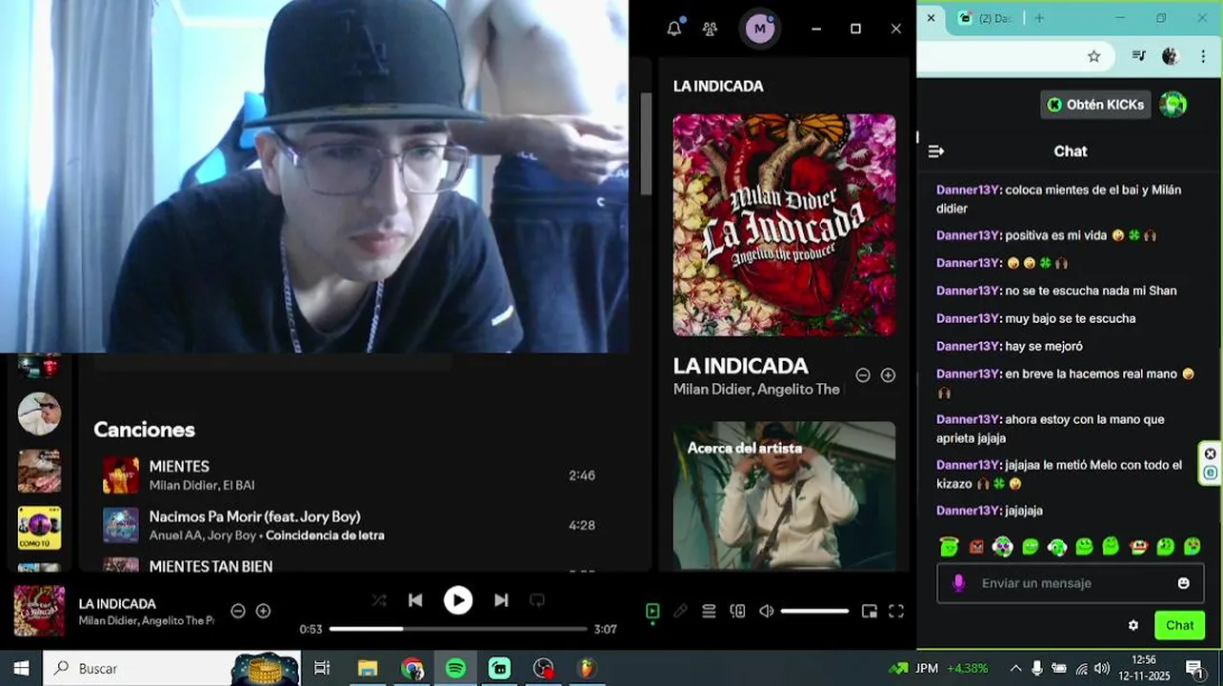Open the Spotify profile avatar M

pyautogui.click(x=759, y=29)
